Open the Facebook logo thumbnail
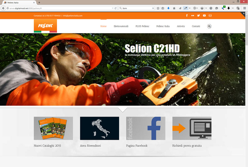248x167 pixels. tap(146, 128)
